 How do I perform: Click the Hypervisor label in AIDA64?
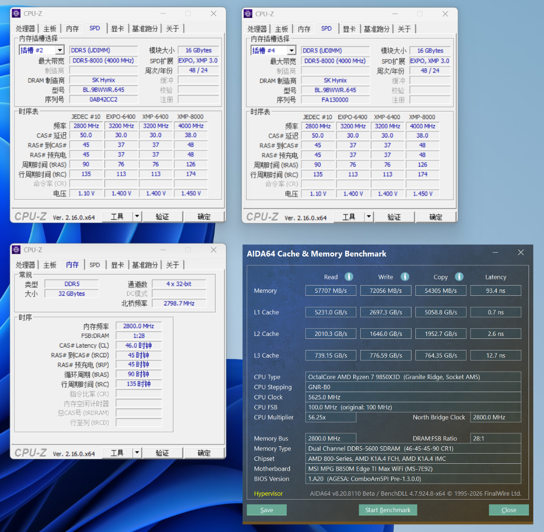click(x=268, y=493)
